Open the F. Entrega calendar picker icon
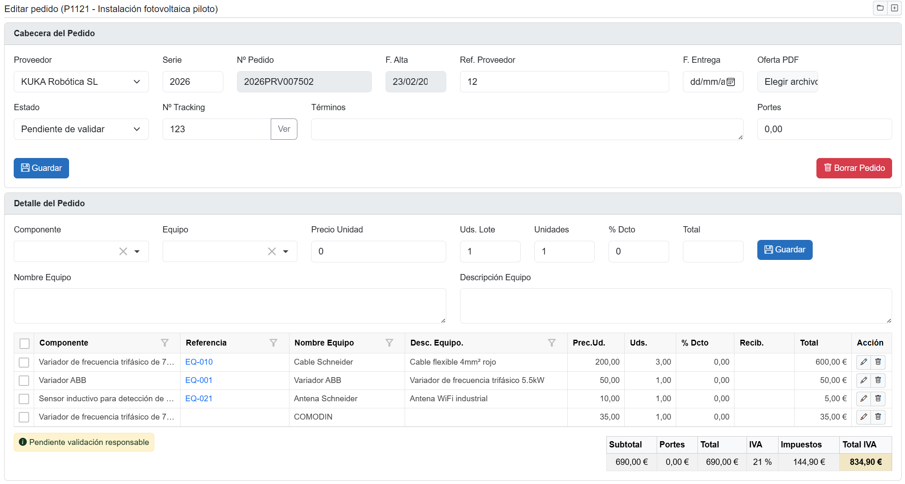 pyautogui.click(x=731, y=82)
